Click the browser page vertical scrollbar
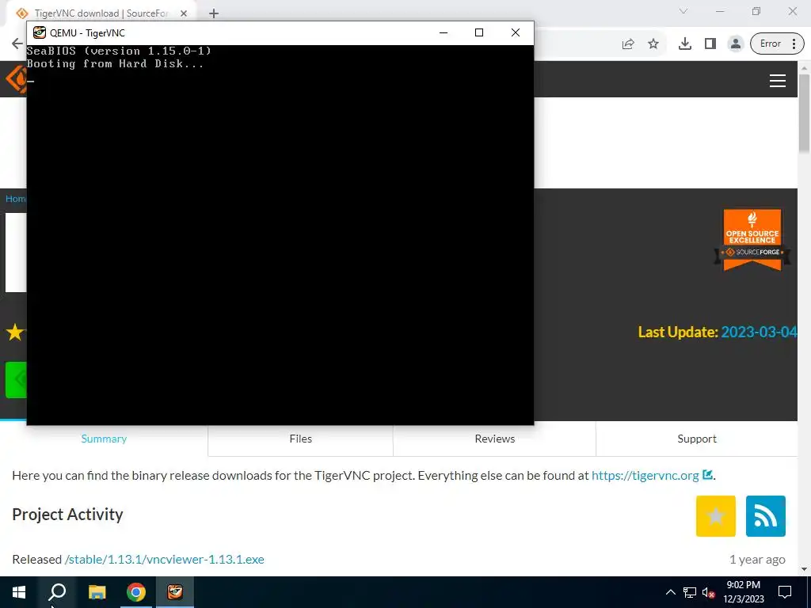The width and height of the screenshot is (811, 608). pos(805,114)
